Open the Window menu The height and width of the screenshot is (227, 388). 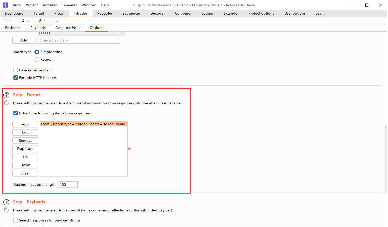pyautogui.click(x=89, y=5)
